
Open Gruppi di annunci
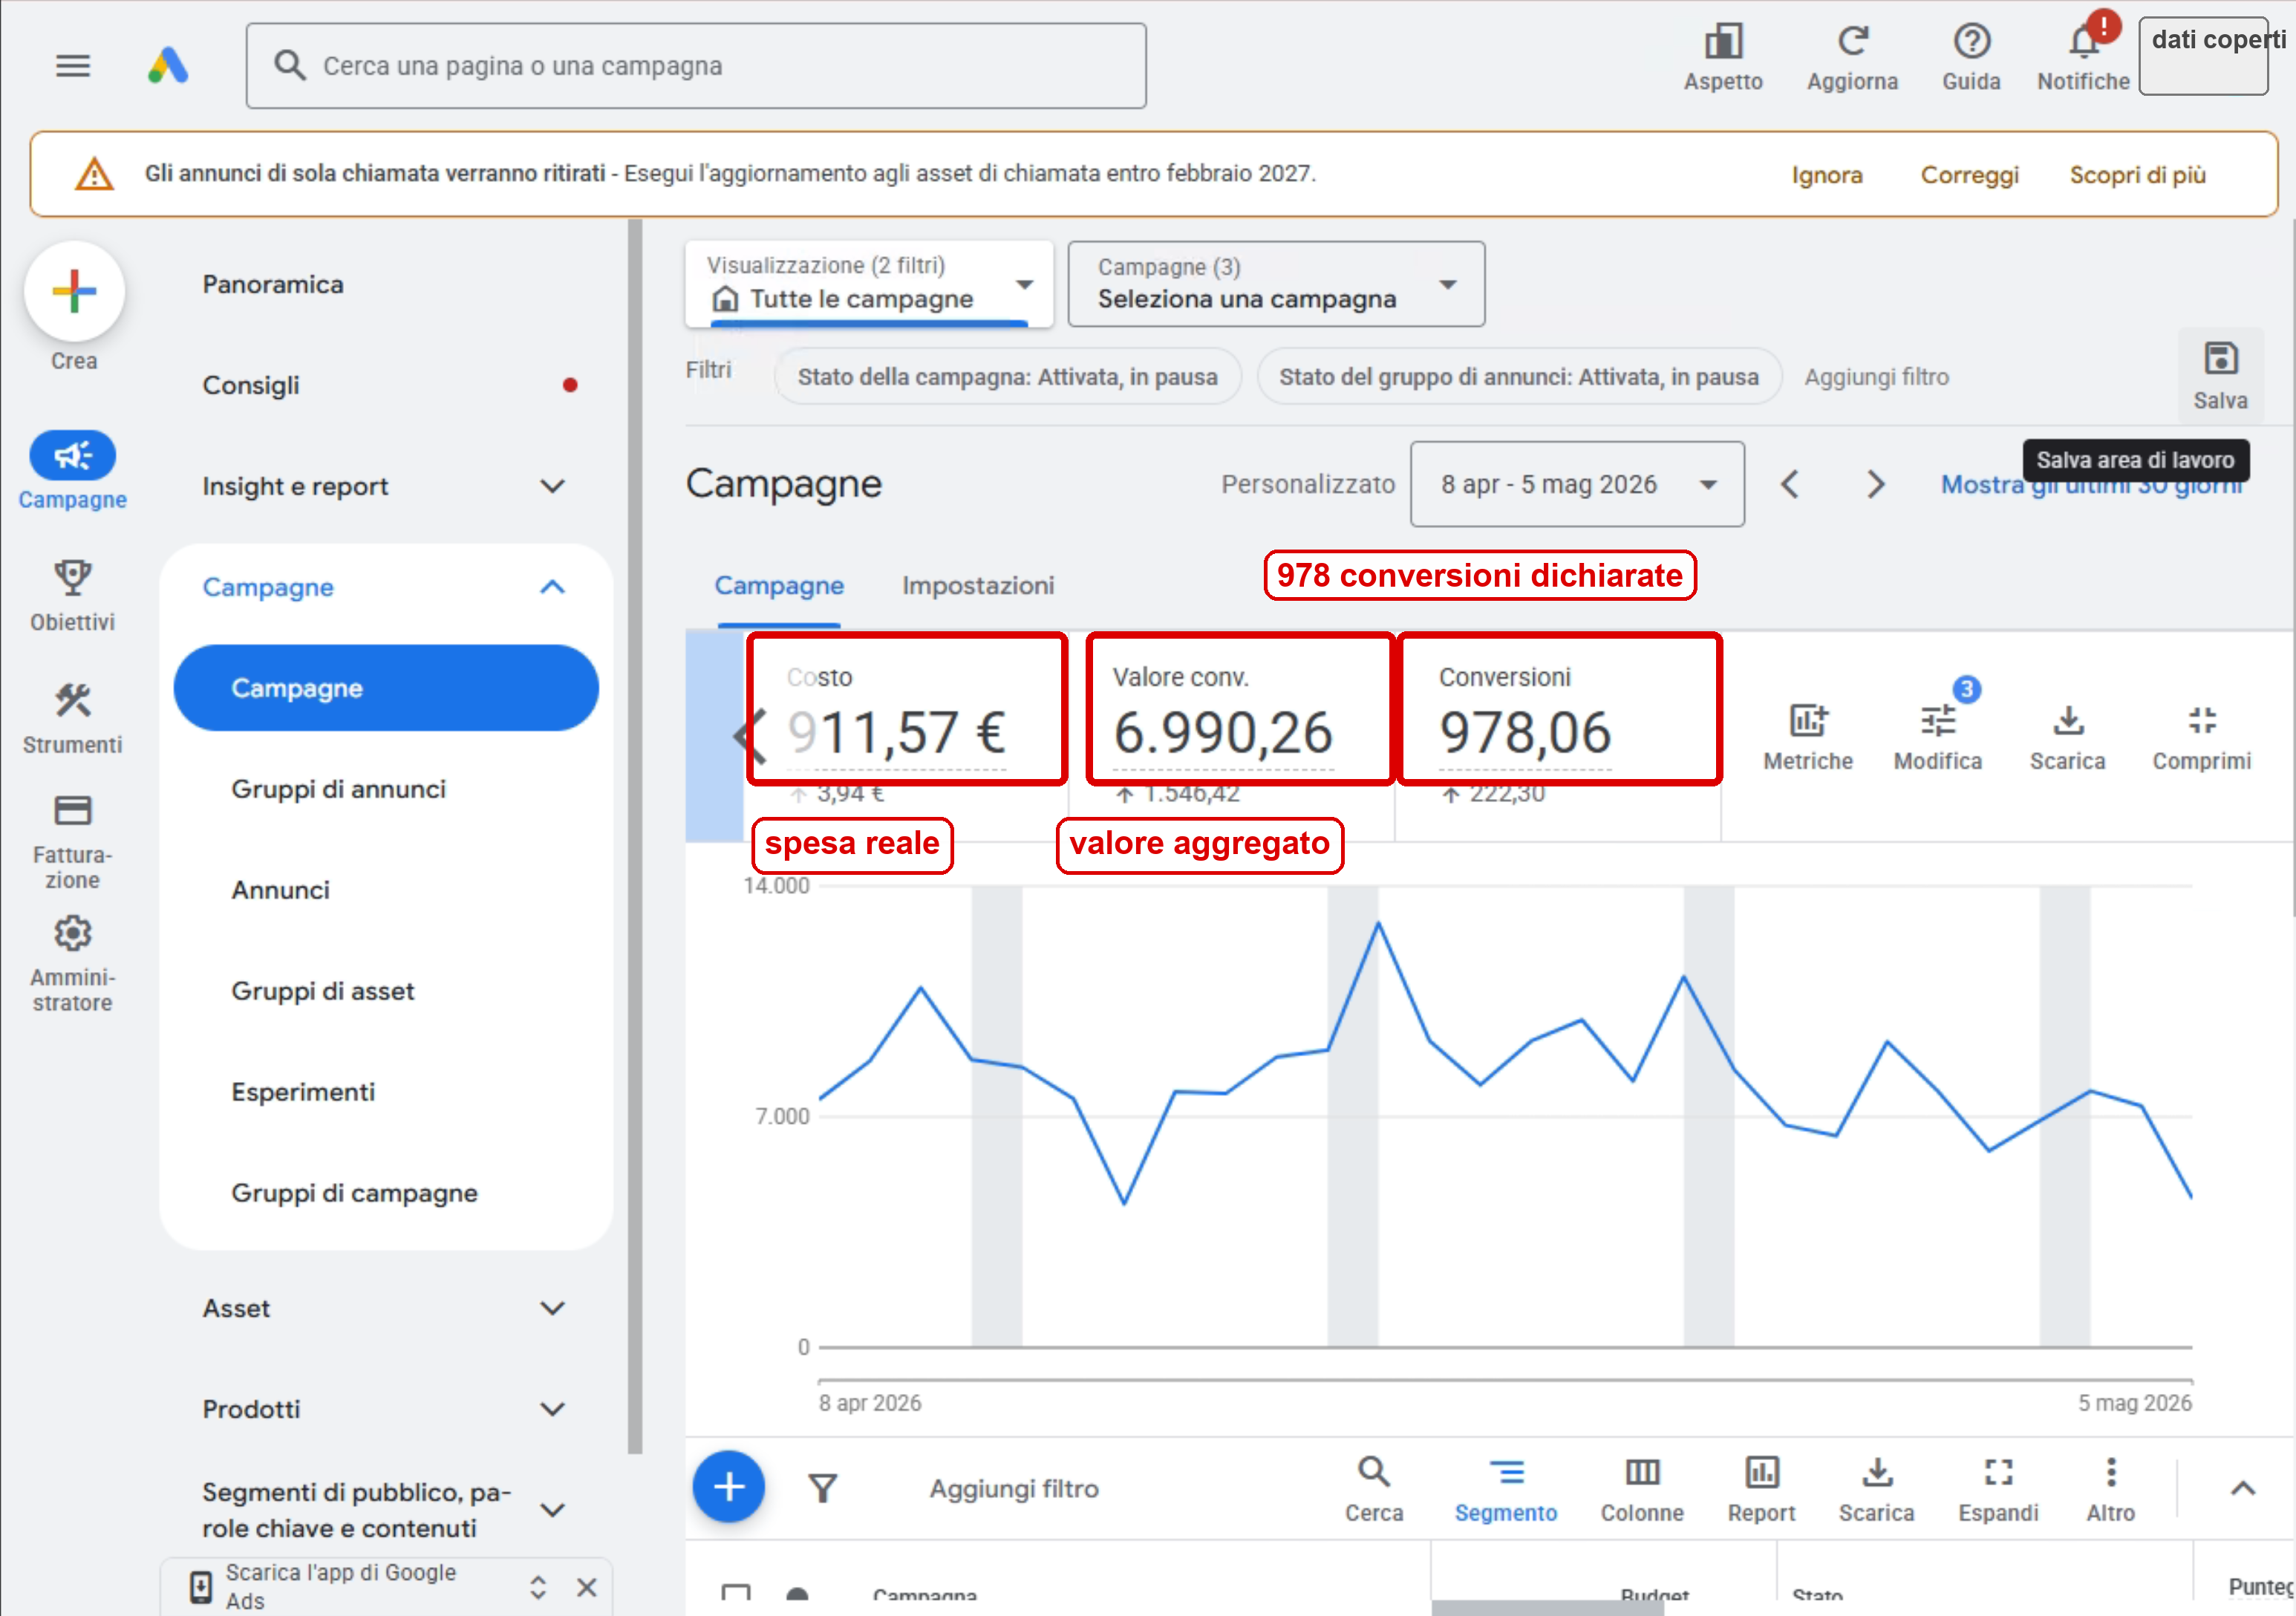click(x=338, y=790)
